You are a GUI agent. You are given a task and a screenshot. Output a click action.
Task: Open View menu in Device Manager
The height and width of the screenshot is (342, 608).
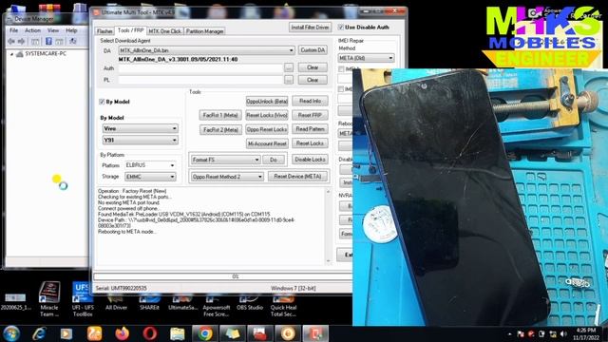(53, 30)
